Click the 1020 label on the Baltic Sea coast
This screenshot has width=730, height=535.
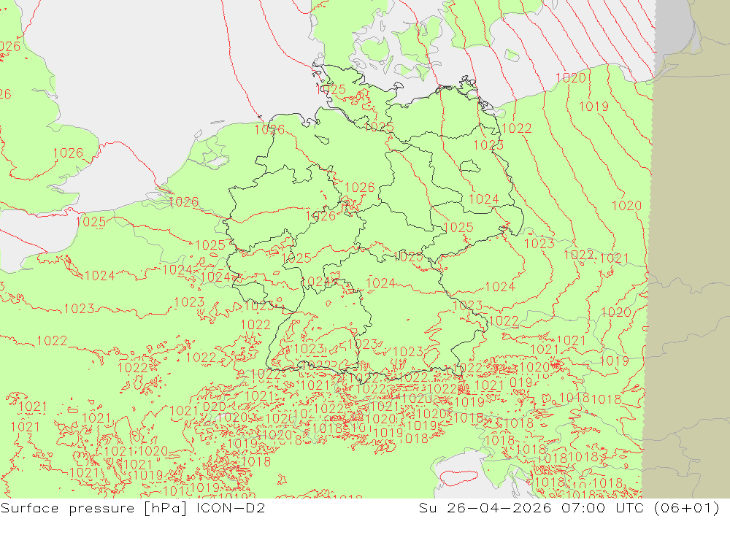[x=571, y=78]
